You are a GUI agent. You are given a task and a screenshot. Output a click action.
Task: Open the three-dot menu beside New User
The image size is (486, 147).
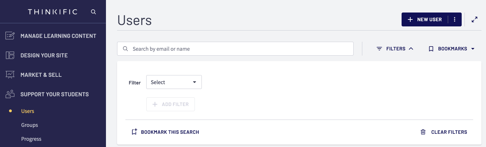pos(455,19)
